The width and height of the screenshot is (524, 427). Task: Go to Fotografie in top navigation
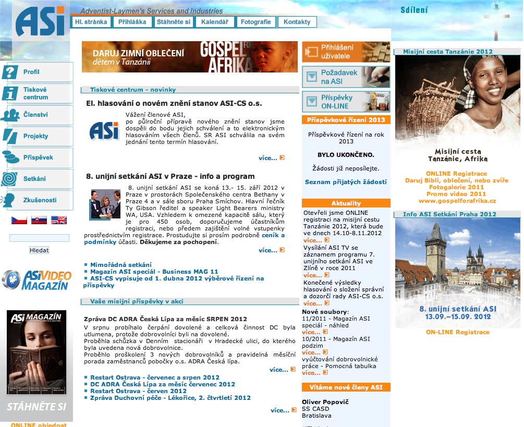tap(255, 22)
